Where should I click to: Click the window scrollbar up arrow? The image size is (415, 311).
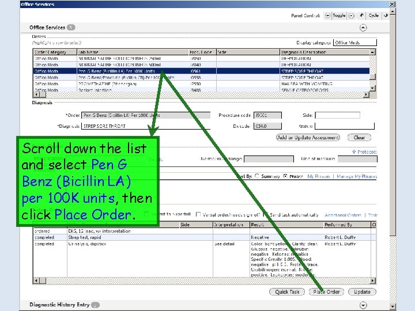(393, 11)
